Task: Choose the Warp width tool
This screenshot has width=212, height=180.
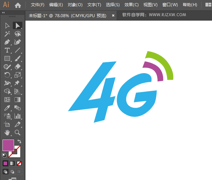Action: click(7, 83)
